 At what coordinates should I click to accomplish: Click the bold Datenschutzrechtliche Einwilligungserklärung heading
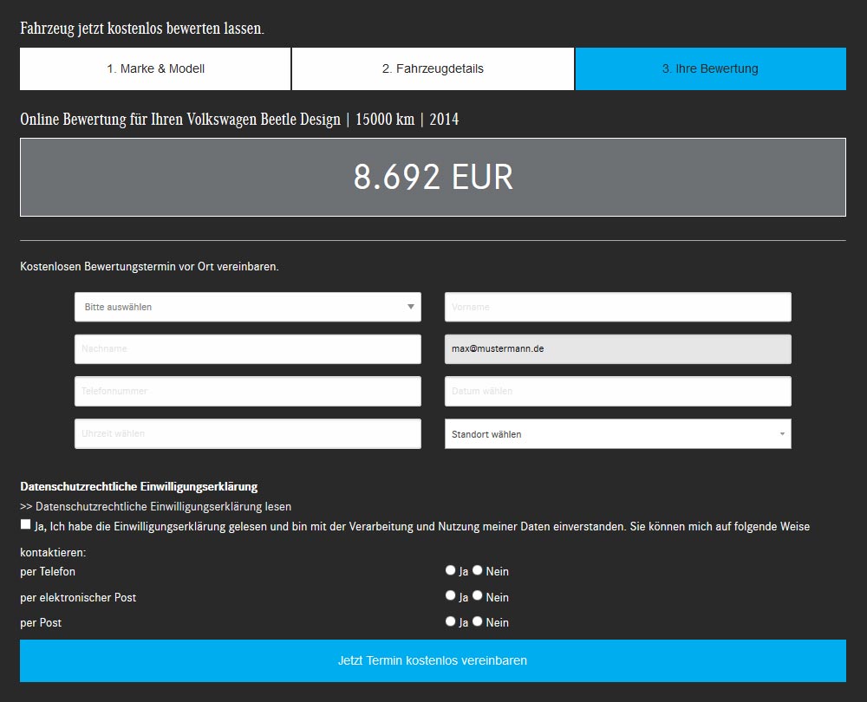pos(139,486)
